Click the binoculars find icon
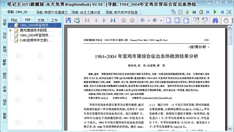Screen dimensions: 234x132 point(215,20)
